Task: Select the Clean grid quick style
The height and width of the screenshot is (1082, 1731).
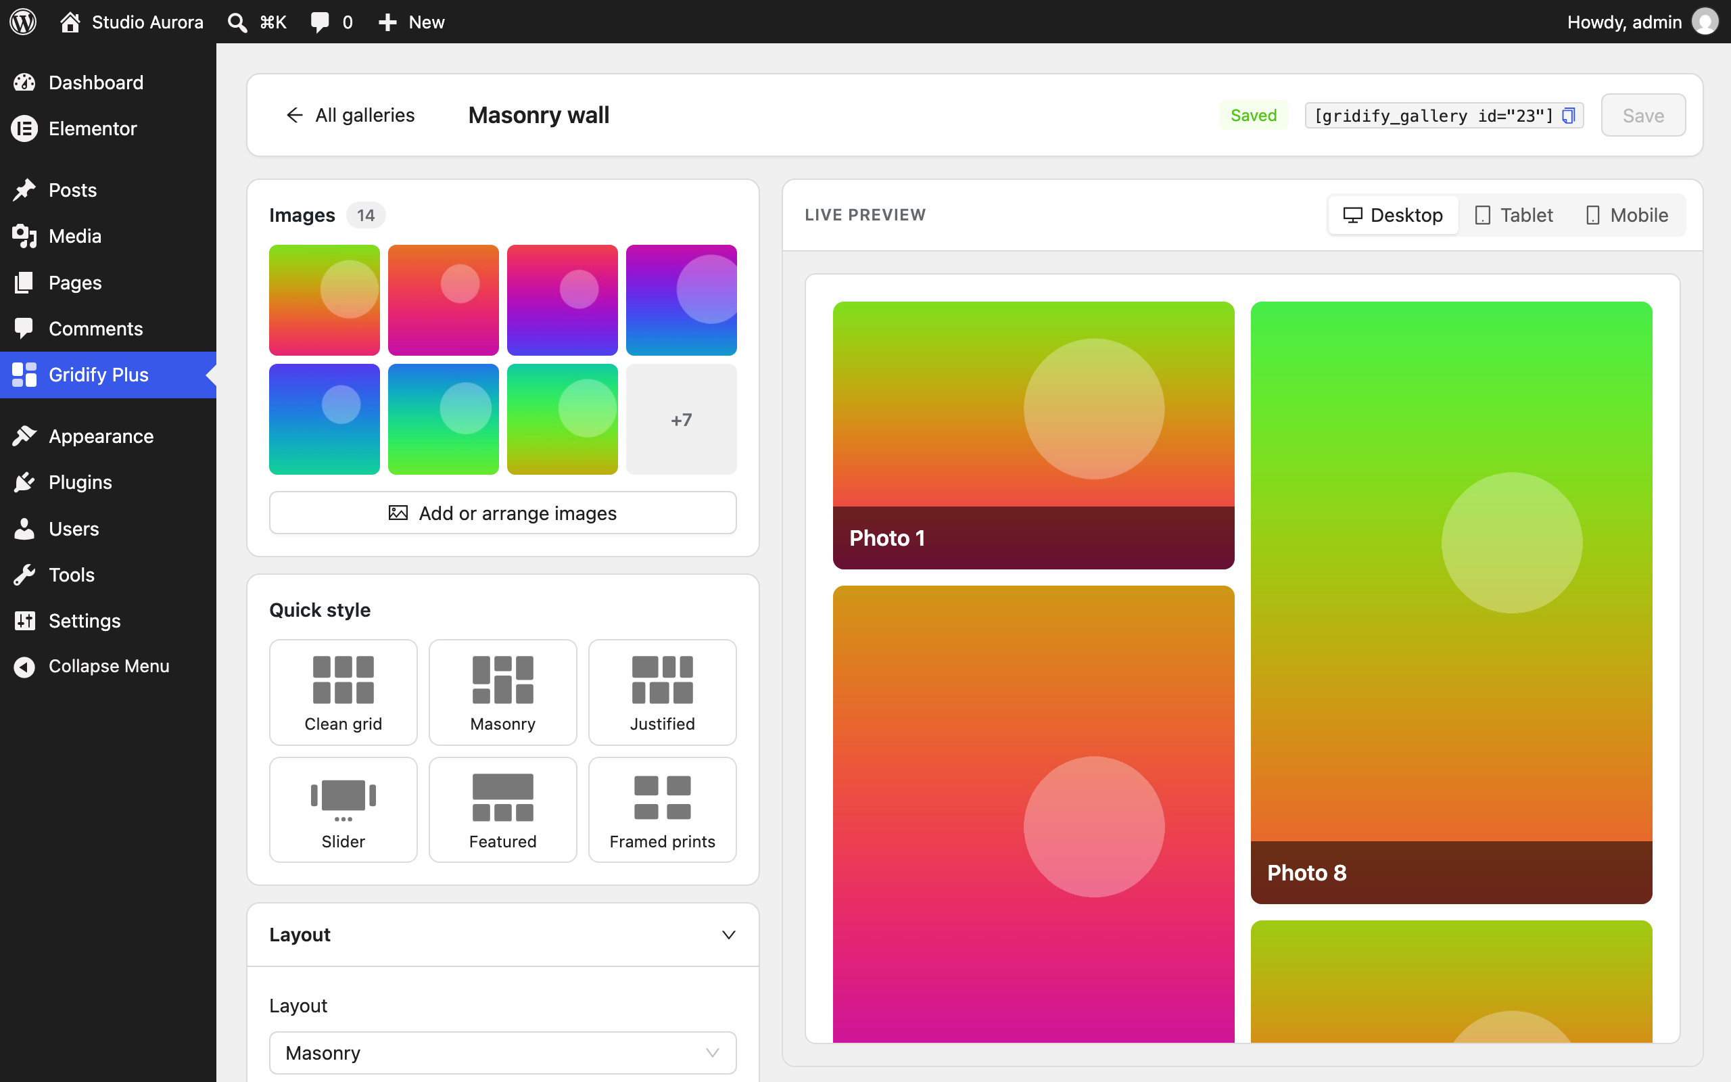Action: click(x=343, y=692)
